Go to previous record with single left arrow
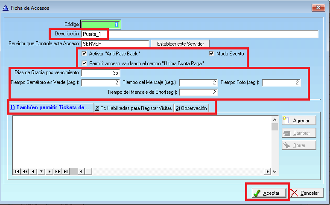The width and height of the screenshot is (330, 205). [x=33, y=171]
